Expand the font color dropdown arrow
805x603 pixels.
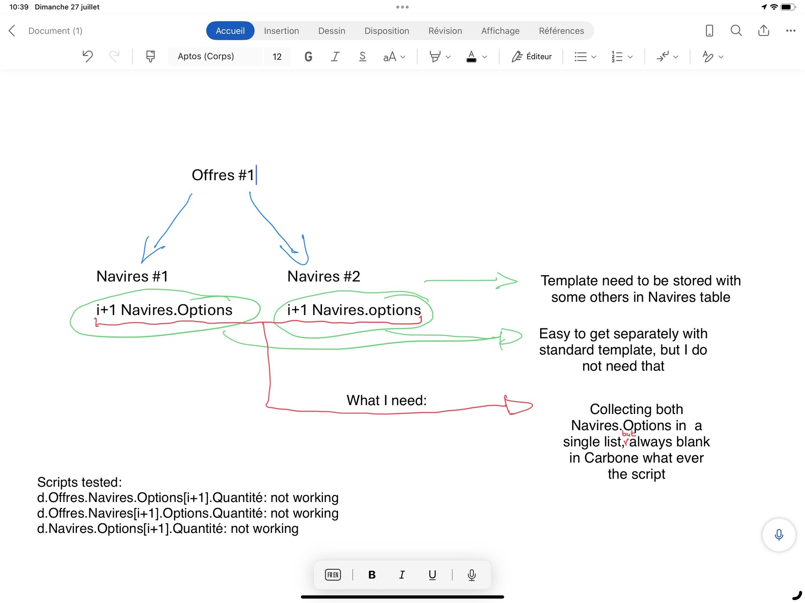click(484, 57)
